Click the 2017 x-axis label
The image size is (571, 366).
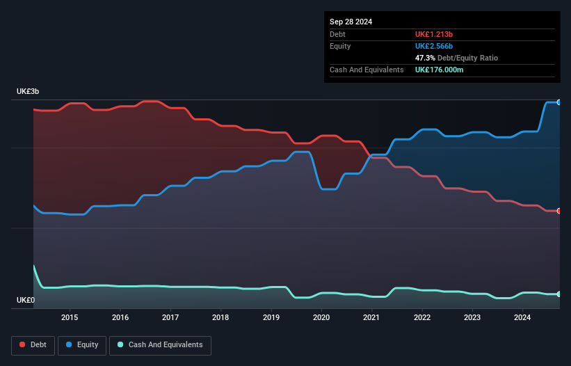(x=170, y=317)
